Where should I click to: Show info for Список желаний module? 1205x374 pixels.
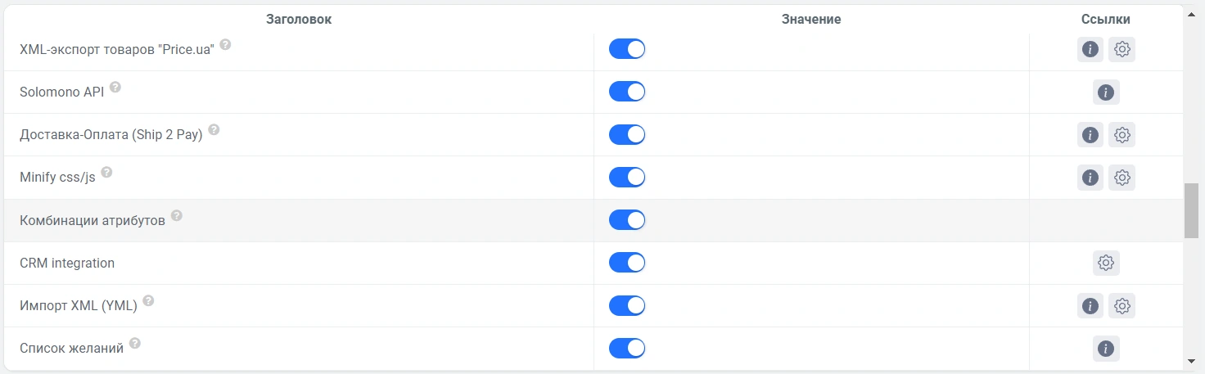point(1106,349)
